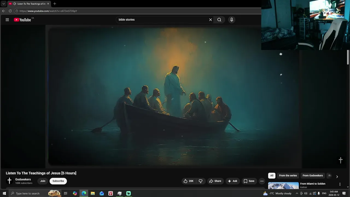Open Godseekers channel avatar

tap(9, 181)
